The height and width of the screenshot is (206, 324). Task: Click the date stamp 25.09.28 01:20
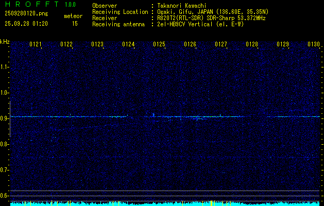[x=26, y=24]
